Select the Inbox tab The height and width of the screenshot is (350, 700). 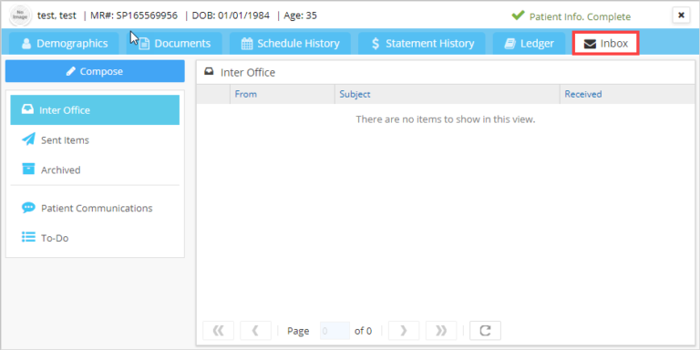click(606, 44)
